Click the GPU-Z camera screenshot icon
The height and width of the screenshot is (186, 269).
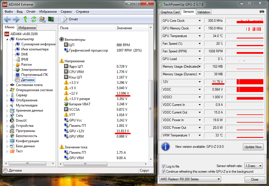(262, 12)
